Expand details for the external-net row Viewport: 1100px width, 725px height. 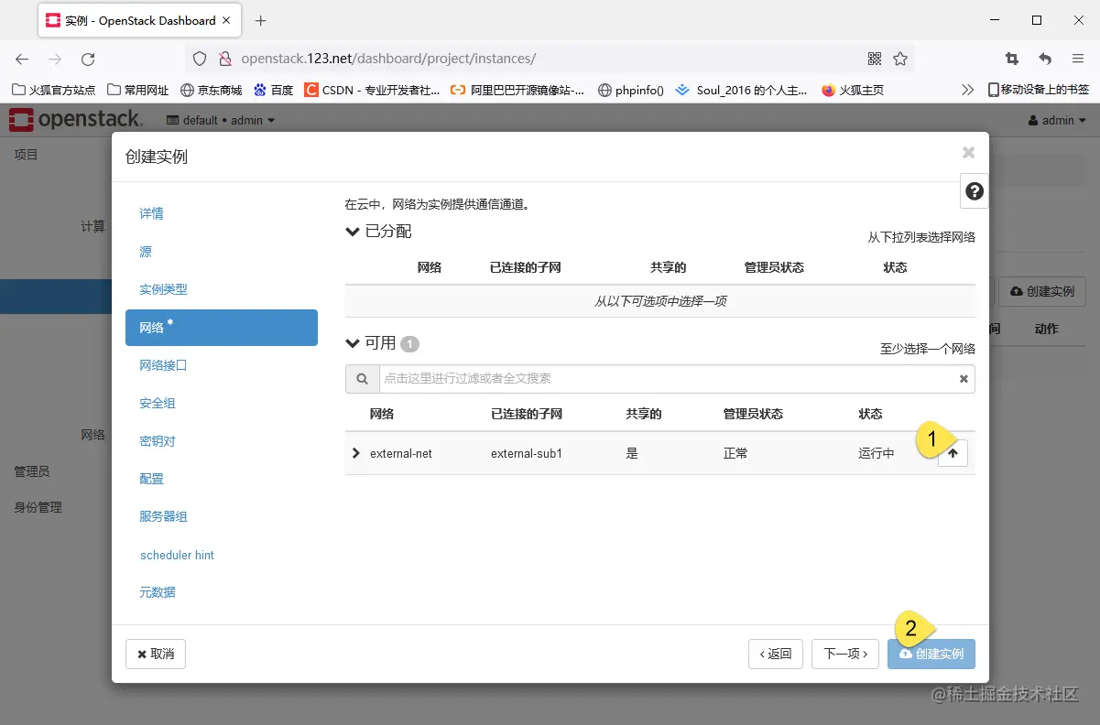tap(356, 452)
